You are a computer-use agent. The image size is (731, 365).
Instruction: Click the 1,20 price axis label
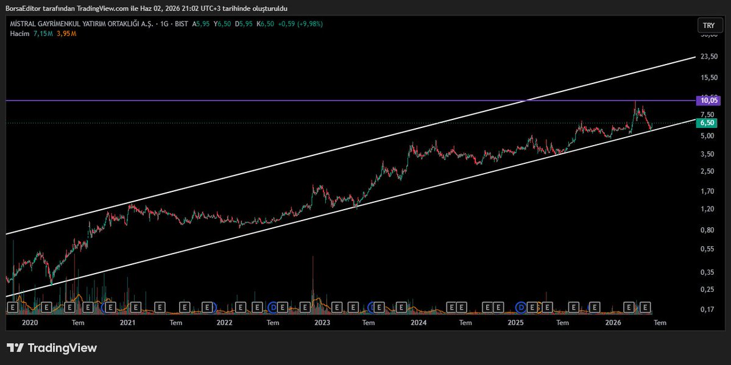pos(707,209)
